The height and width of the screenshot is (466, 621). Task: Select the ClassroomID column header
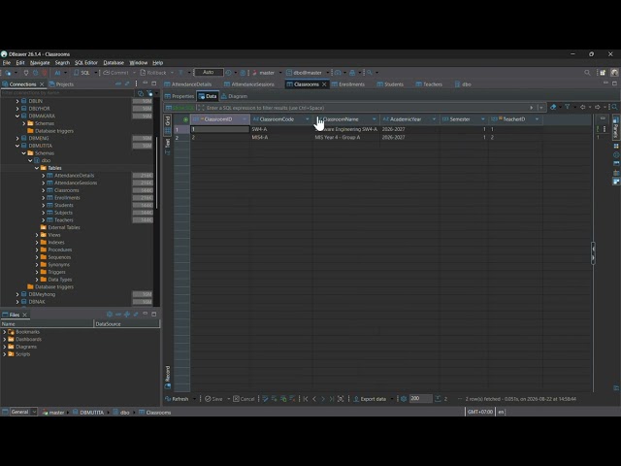[220, 119]
